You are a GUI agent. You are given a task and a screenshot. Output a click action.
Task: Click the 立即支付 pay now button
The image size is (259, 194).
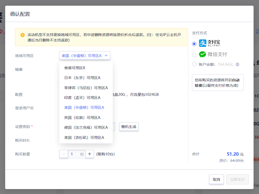238,179
